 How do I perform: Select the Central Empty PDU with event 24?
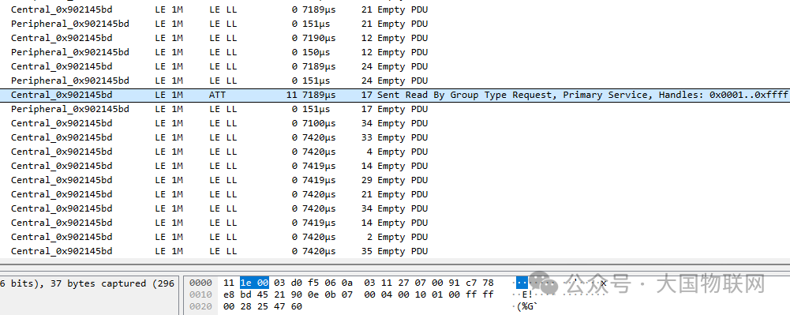pos(395,66)
